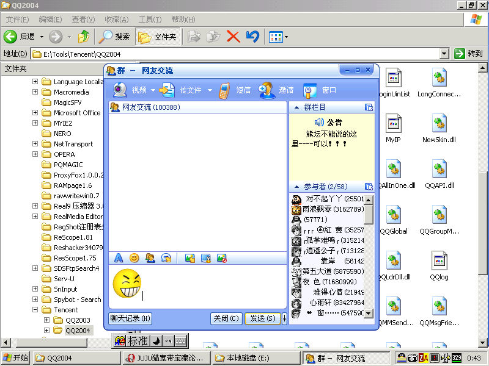Screen dimensions: 489x366
Task: Click the block picture icon with red mark
Action: pos(222,258)
